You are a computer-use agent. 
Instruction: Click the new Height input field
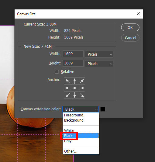(73, 63)
